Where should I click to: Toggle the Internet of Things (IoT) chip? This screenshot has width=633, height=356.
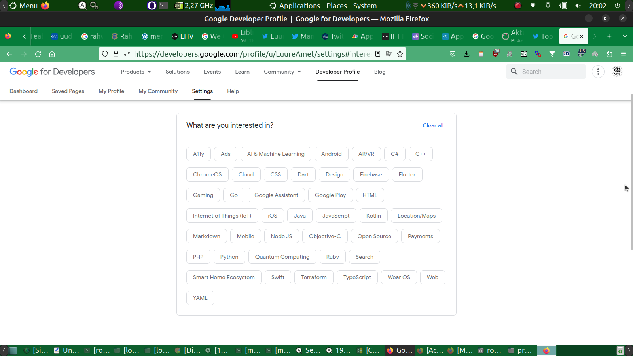click(x=222, y=216)
